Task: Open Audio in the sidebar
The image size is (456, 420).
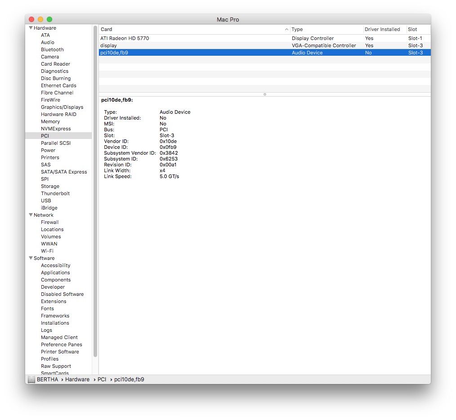Action: 47,42
